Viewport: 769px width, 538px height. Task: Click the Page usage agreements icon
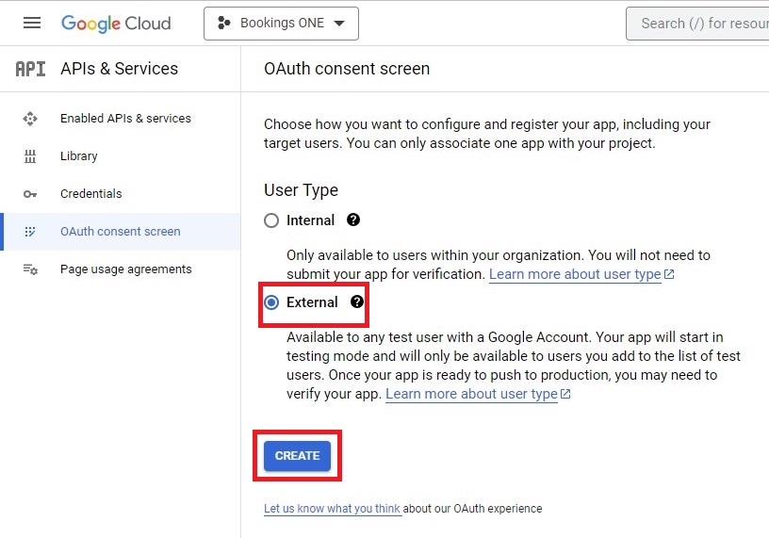[x=30, y=269]
